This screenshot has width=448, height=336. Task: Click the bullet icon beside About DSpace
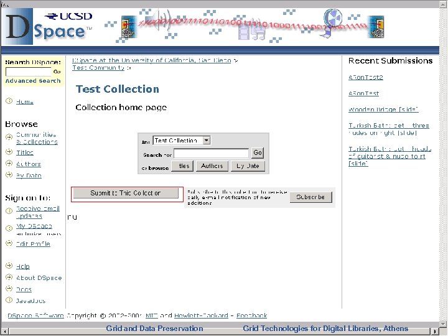point(9,277)
